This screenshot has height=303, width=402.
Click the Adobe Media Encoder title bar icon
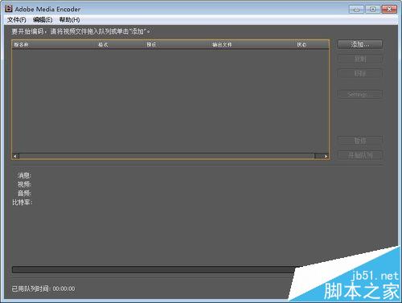9,9
